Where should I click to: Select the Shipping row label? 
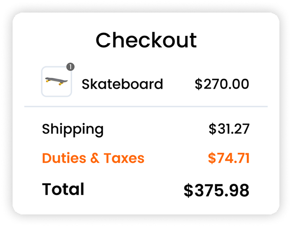pos(73,129)
